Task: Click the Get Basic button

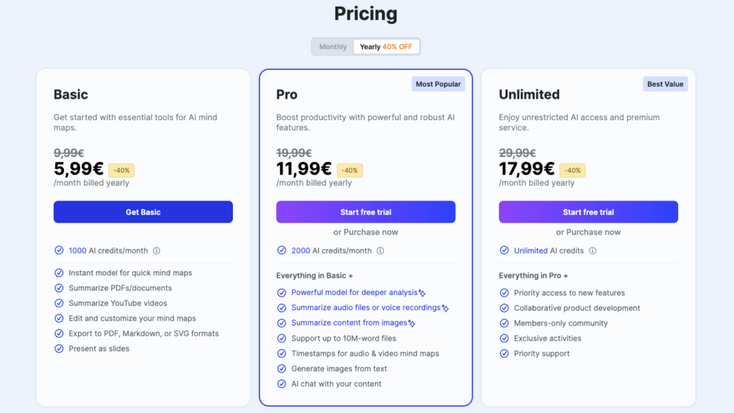Action: point(143,212)
